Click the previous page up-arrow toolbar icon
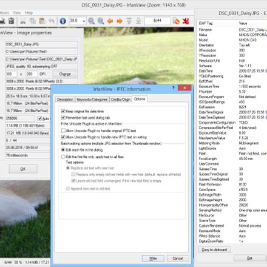Screen dimensions: 267x267 (x=129, y=21)
